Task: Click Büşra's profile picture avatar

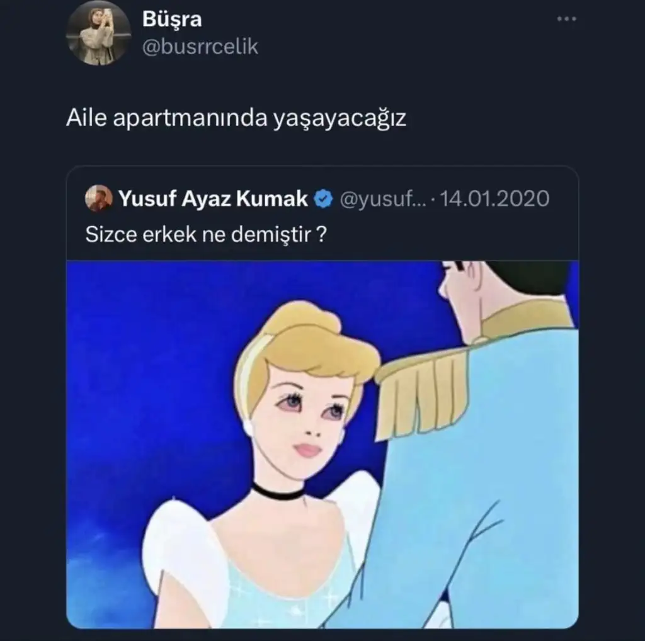Action: click(x=98, y=33)
